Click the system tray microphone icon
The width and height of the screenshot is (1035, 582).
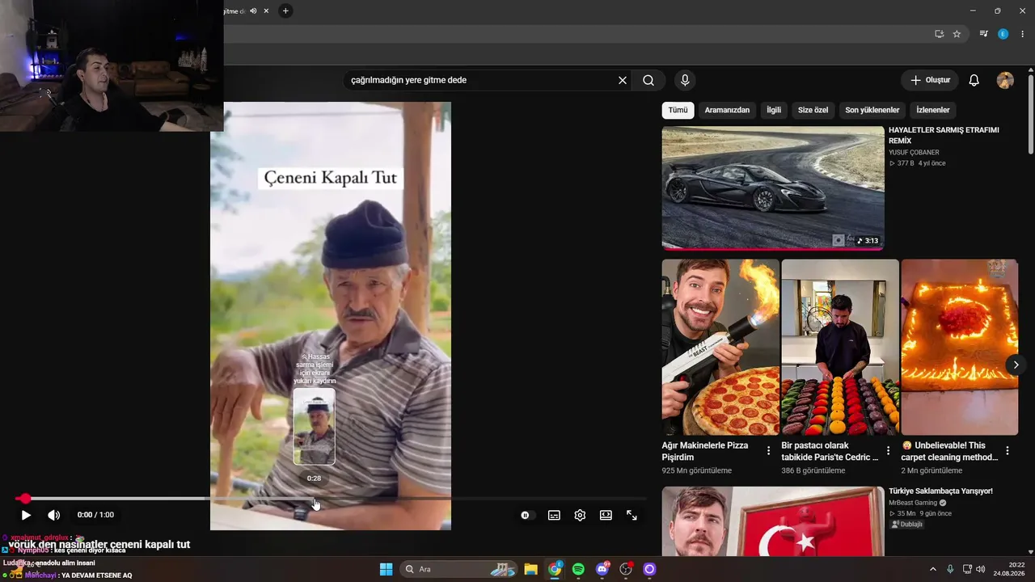click(x=950, y=569)
